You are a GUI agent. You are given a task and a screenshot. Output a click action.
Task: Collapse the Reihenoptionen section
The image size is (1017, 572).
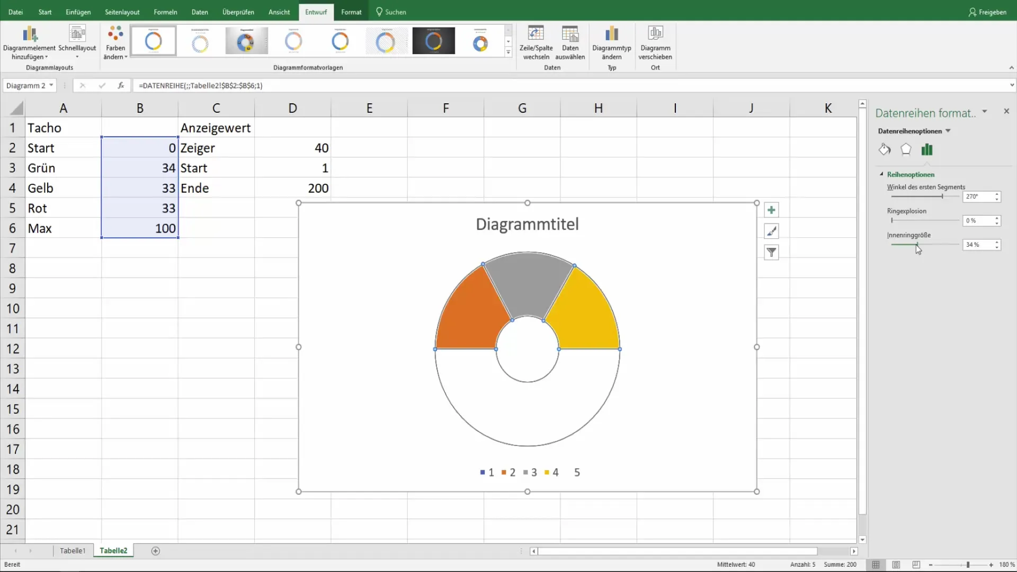point(882,174)
